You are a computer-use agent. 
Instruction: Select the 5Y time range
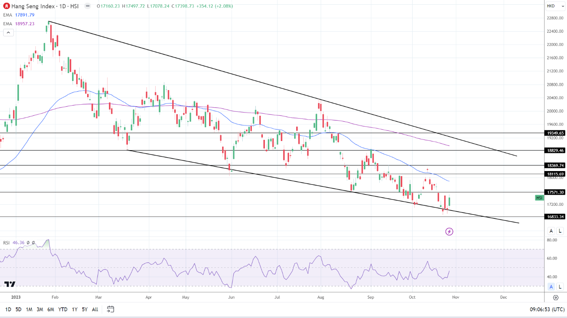[x=85, y=309]
